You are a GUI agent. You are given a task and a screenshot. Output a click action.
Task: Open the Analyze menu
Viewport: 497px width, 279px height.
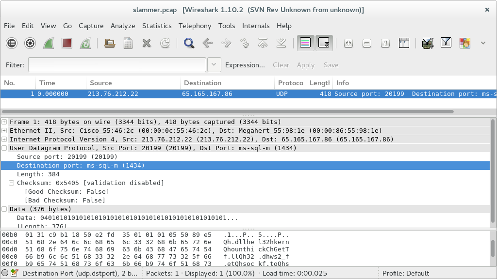click(123, 26)
